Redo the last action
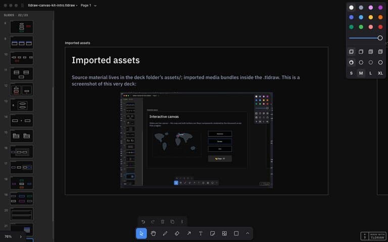Screen dimensions: 388x242 click(x=153, y=222)
